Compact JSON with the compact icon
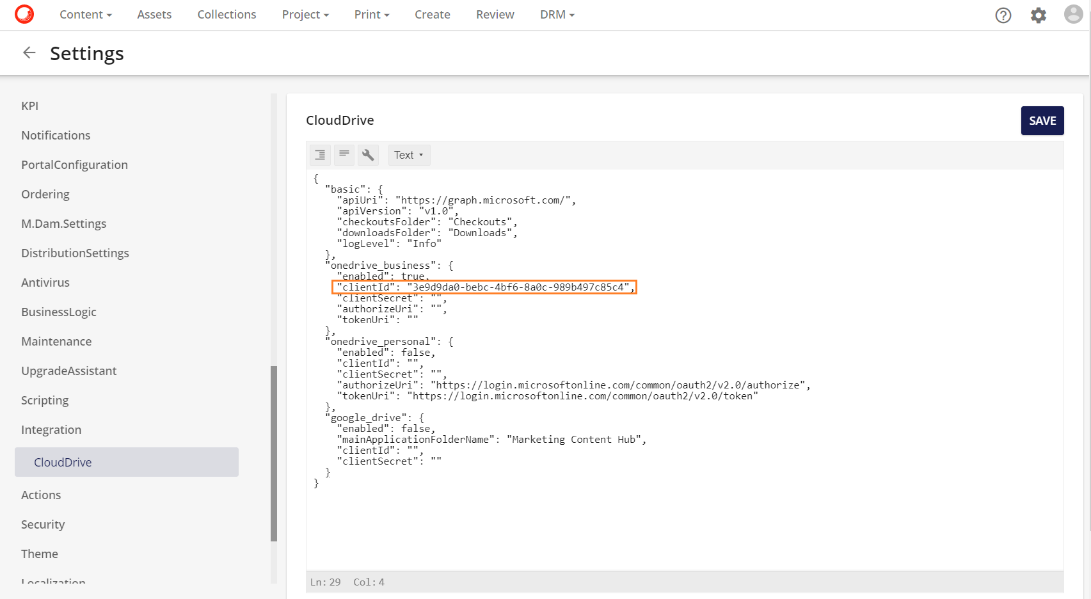1091x599 pixels. point(344,155)
